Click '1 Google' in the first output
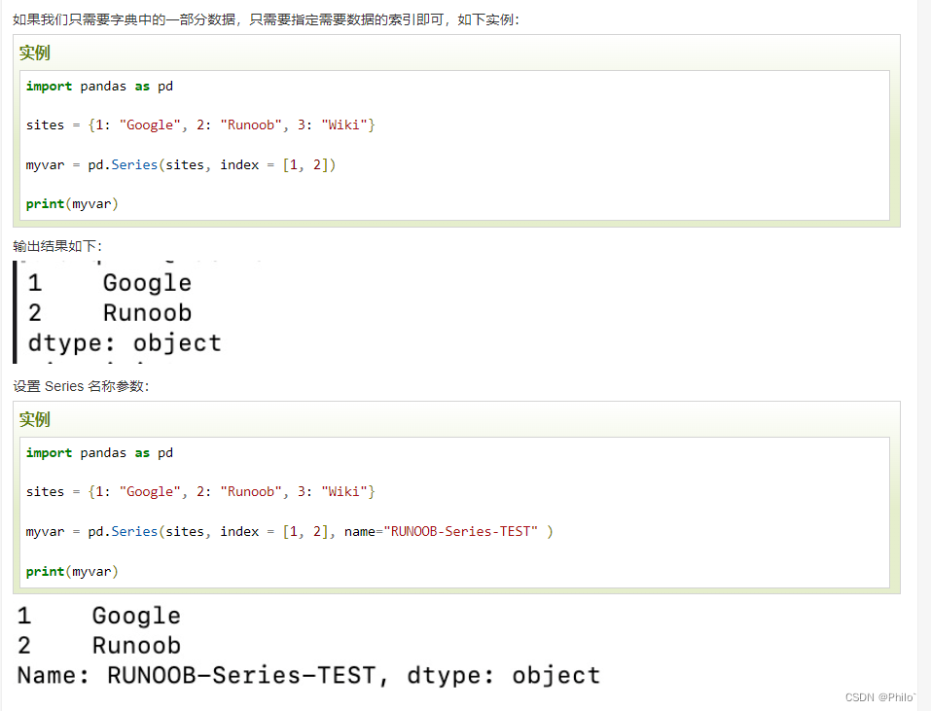The height and width of the screenshot is (711, 931). 110,283
